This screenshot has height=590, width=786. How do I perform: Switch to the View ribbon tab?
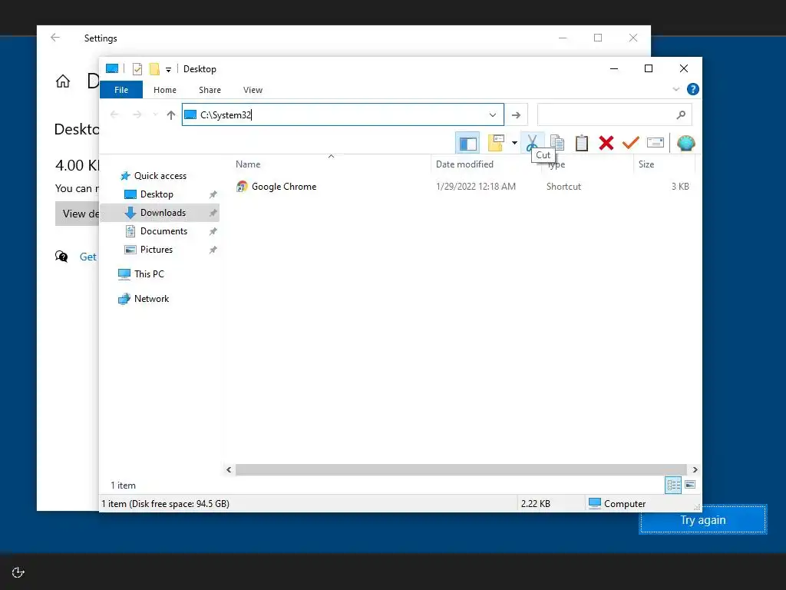(x=253, y=90)
